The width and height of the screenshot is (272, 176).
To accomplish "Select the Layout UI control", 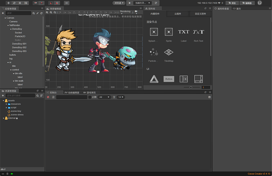I will pyautogui.click(x=184, y=79).
